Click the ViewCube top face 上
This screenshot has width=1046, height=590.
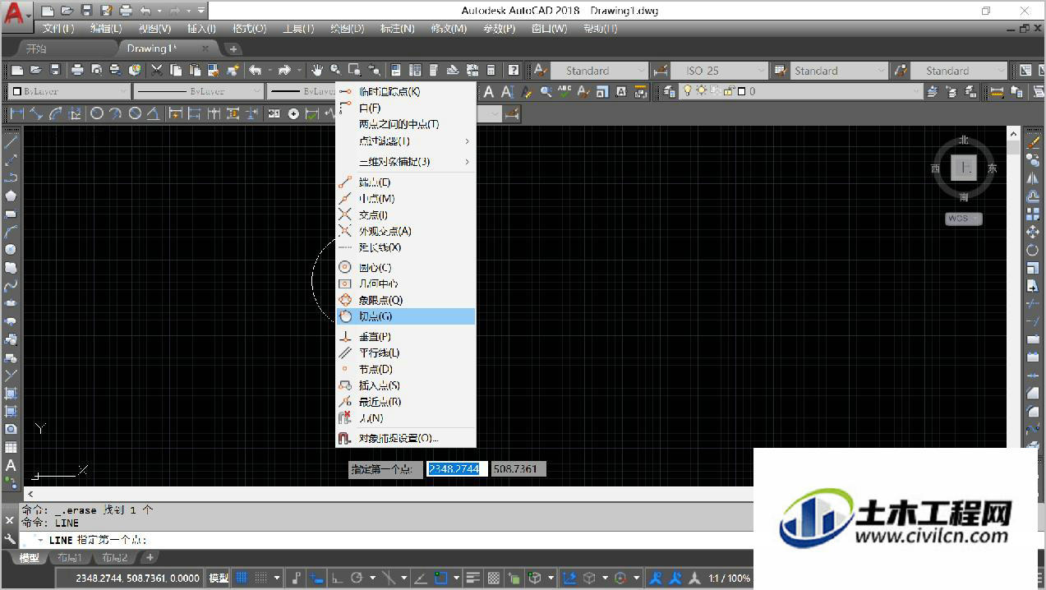[964, 168]
